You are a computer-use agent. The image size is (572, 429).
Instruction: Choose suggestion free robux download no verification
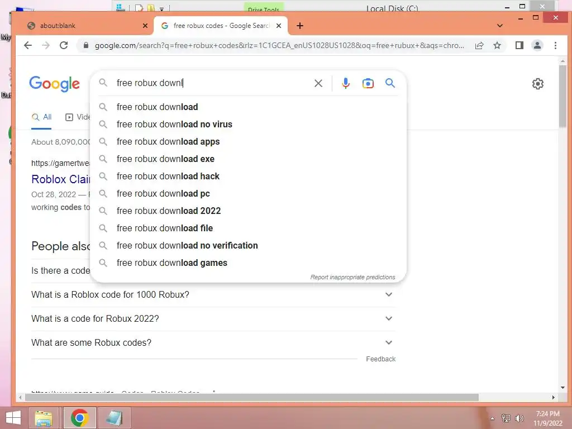[x=248, y=246]
